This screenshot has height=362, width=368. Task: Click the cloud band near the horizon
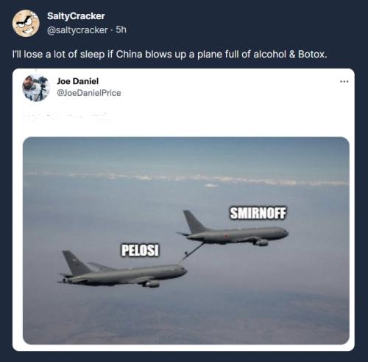click(186, 178)
